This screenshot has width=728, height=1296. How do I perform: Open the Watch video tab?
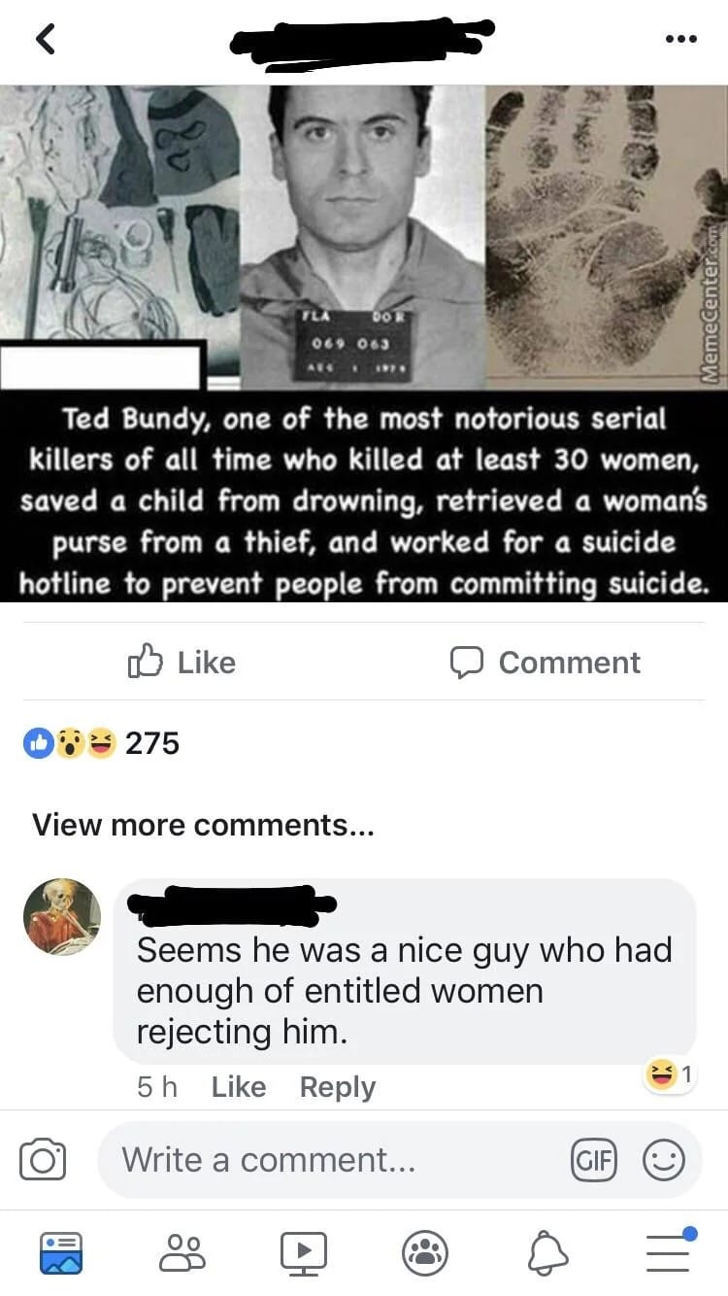pos(304,1253)
